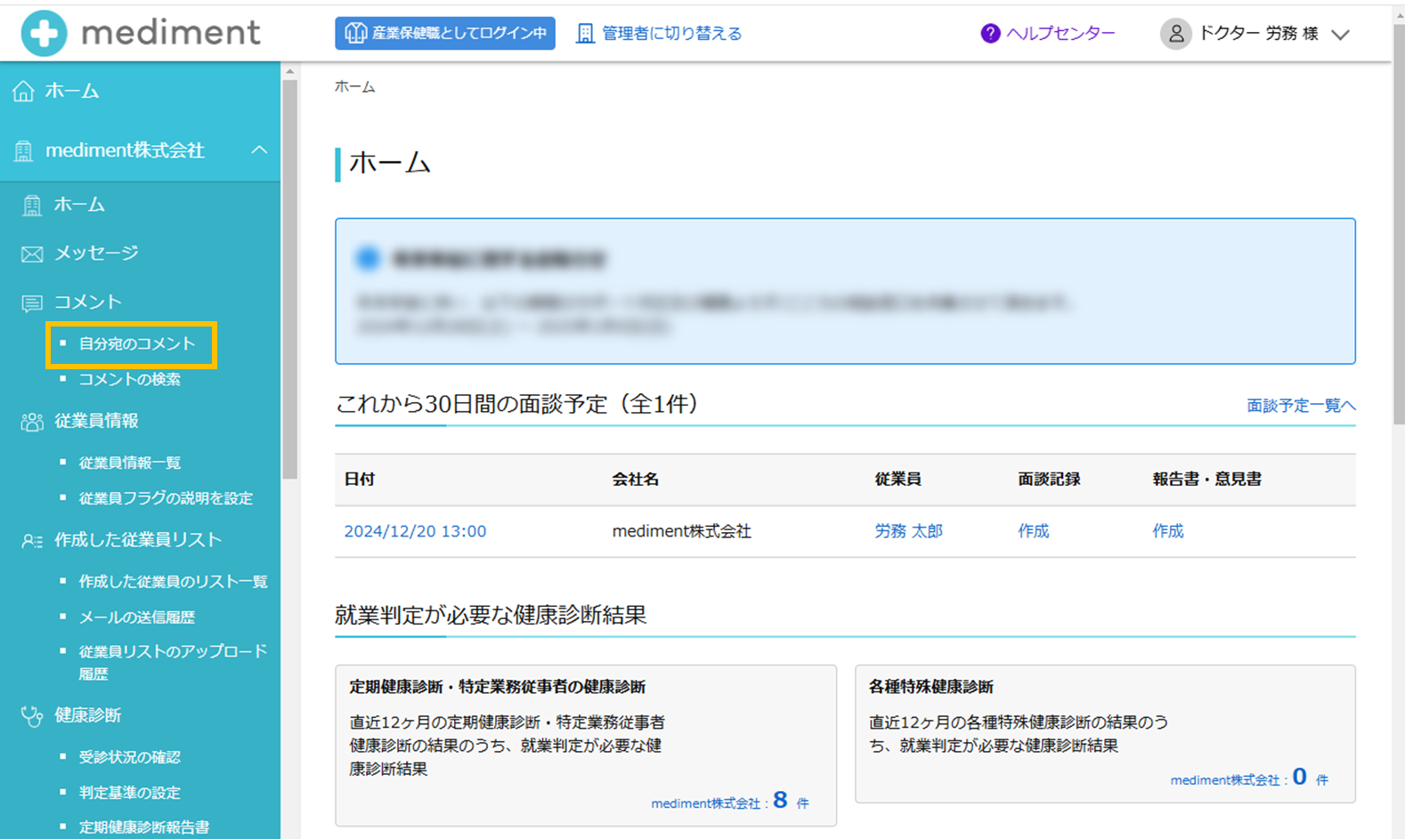
Task: Open the ヘルプセンター link
Action: coord(1060,34)
